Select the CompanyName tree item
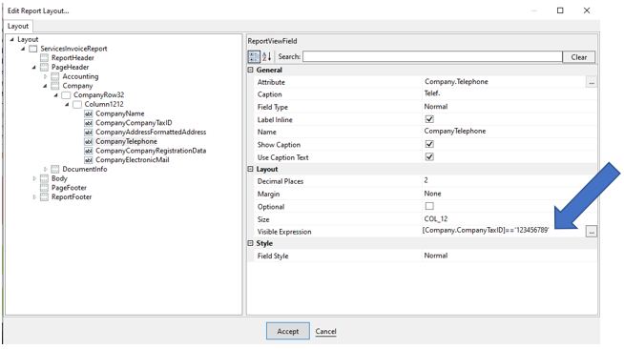This screenshot has height=349, width=624. coord(120,113)
